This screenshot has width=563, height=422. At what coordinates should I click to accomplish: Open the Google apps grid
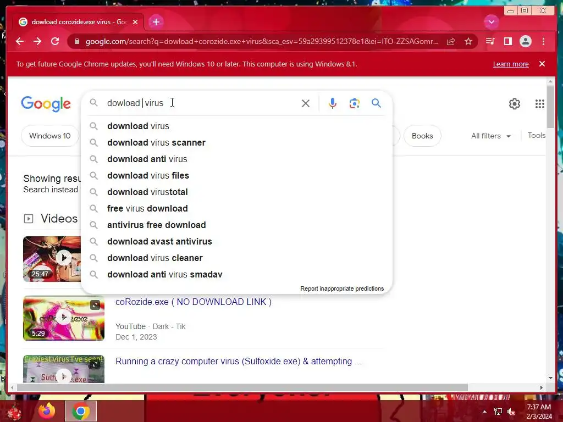(540, 104)
